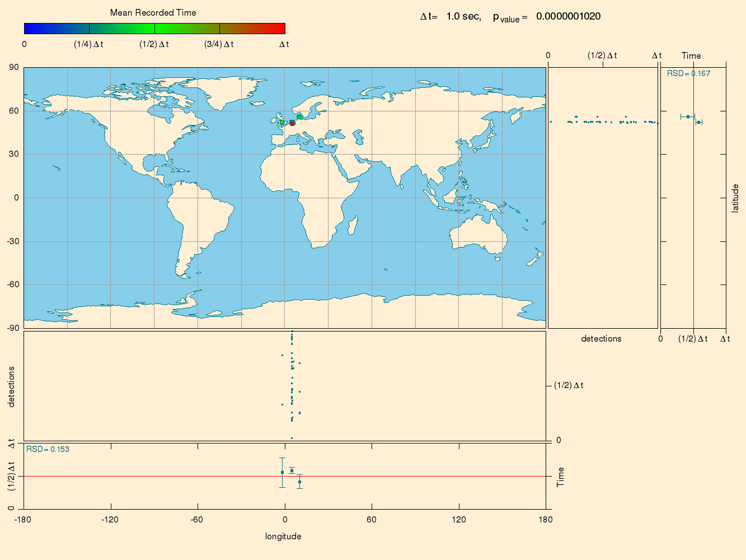The height and width of the screenshot is (560, 746).
Task: Click Australia on the world map
Action: [480, 234]
